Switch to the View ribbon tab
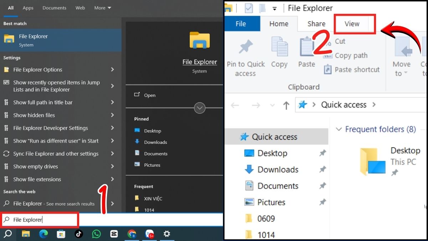This screenshot has height=241, width=428. point(352,24)
